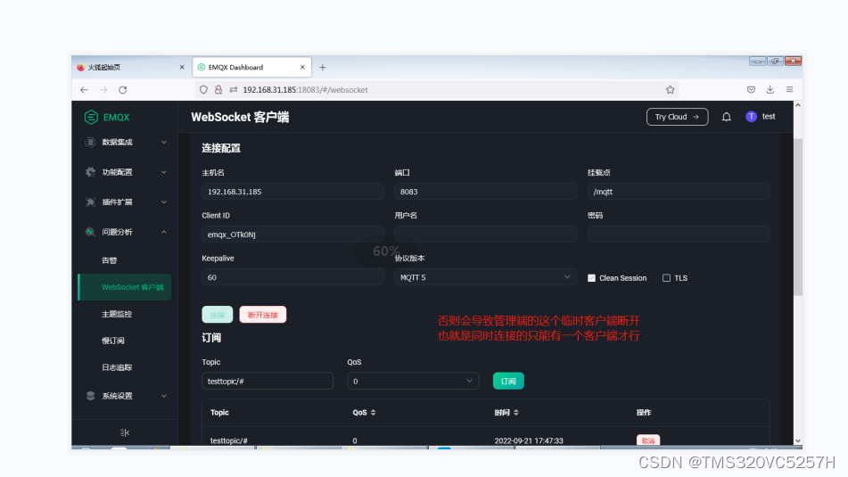Select the WebSocket 客户端 sidebar item
Image resolution: width=848 pixels, height=477 pixels.
(x=125, y=287)
